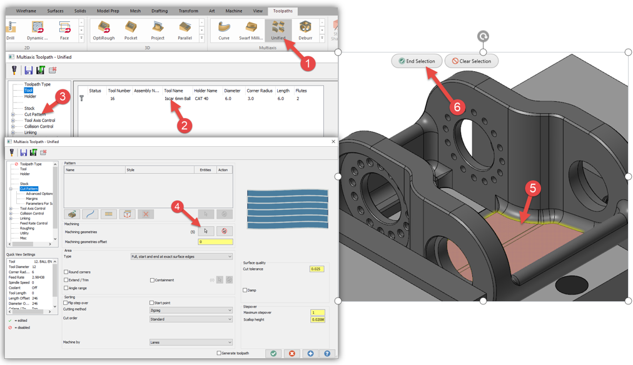This screenshot has width=633, height=365.
Task: Open the Curve multiaxis toolpath
Action: pyautogui.click(x=224, y=30)
